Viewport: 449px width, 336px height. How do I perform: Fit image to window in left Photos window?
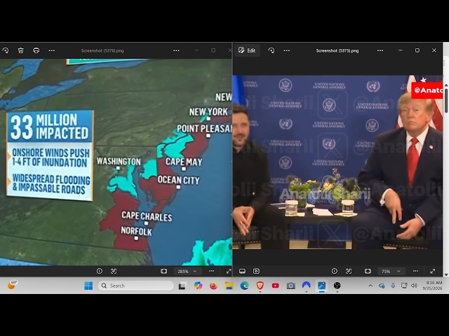(x=163, y=271)
